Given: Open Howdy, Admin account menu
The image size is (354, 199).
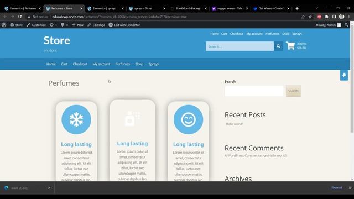Looking at the screenshot, I should point(329,25).
